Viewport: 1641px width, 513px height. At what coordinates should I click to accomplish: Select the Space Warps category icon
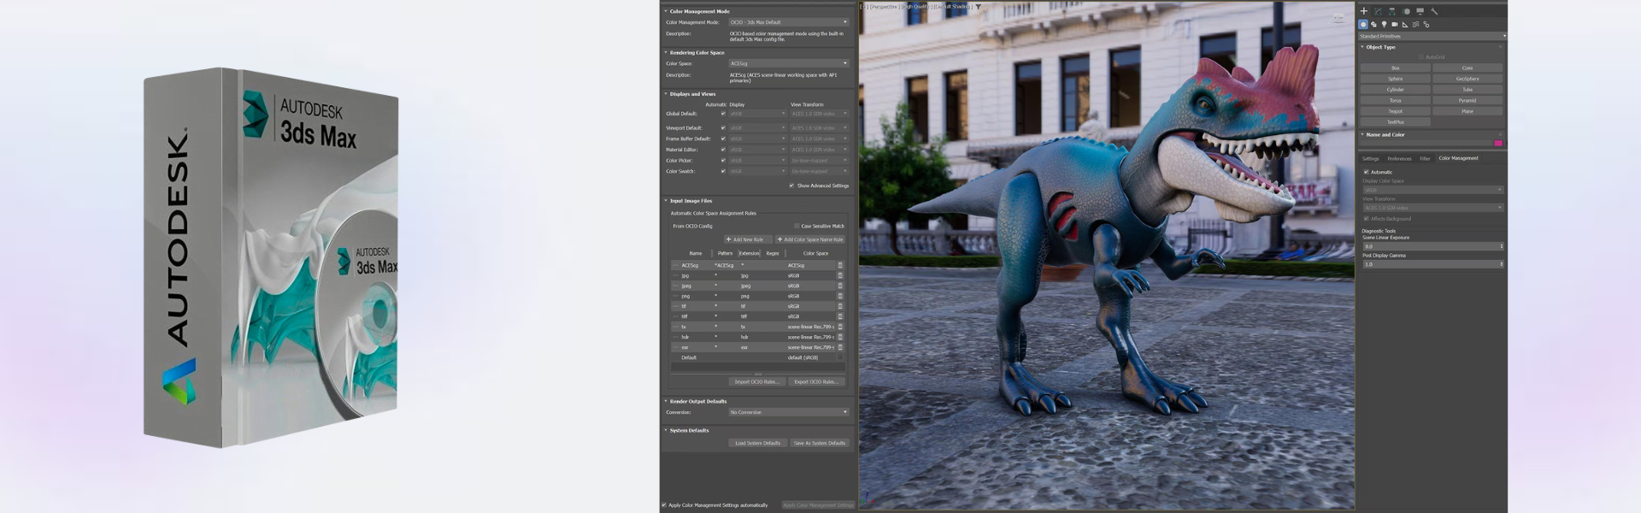(x=1415, y=24)
